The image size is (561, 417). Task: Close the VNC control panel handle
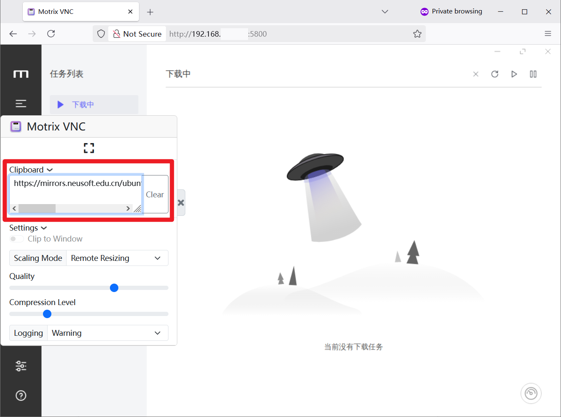pos(181,203)
